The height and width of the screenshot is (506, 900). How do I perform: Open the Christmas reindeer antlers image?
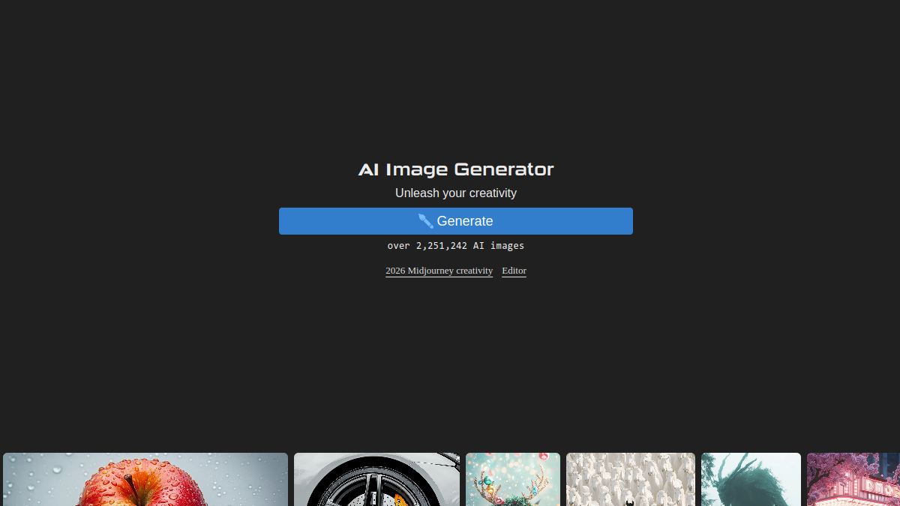513,479
